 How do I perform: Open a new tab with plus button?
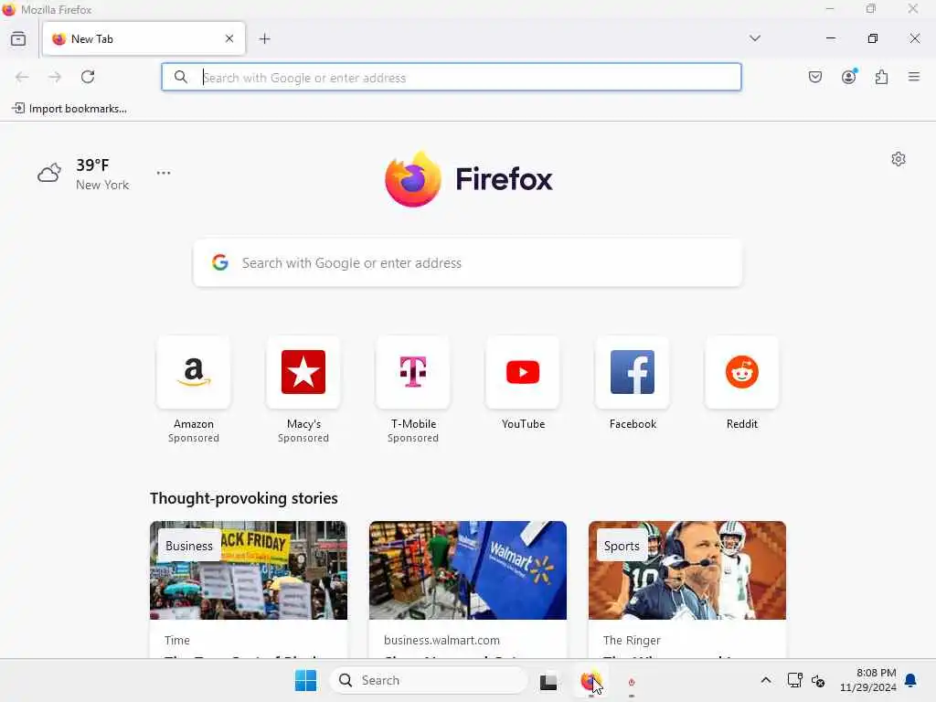(x=264, y=38)
